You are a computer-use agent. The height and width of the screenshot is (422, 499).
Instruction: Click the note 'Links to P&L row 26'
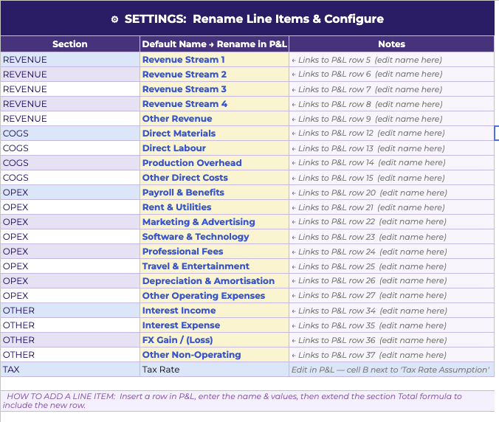391,281
